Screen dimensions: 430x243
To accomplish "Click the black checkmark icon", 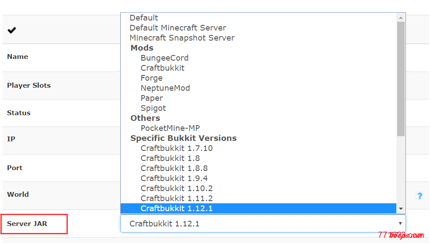I will 12,30.
